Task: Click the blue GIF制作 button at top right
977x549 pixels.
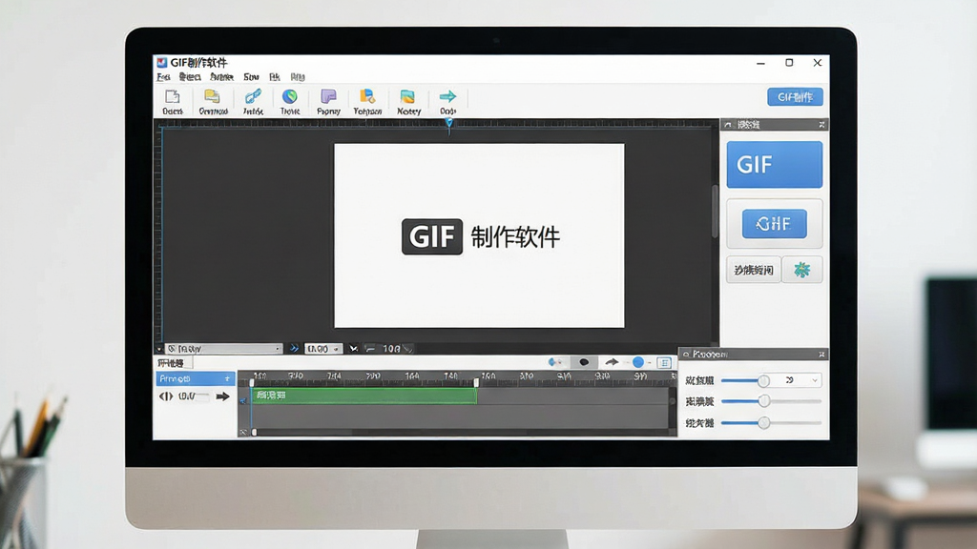Action: pos(795,97)
